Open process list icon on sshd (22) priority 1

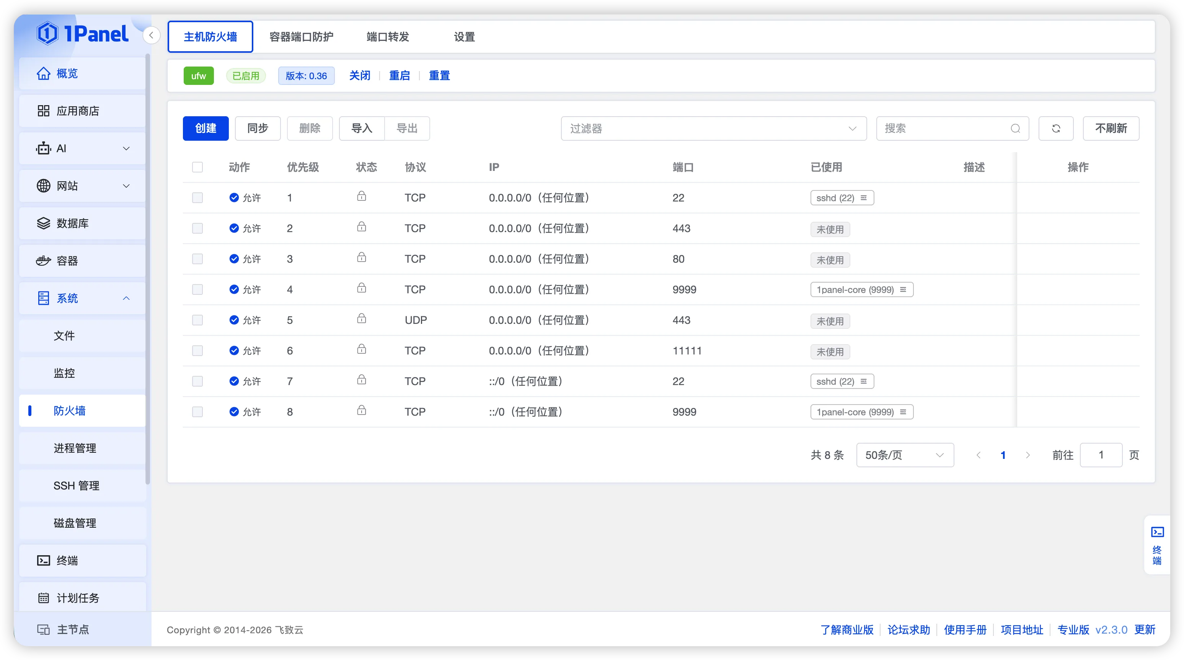[864, 198]
